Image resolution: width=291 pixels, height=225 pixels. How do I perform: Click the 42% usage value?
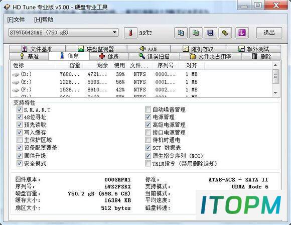[x=120, y=90]
